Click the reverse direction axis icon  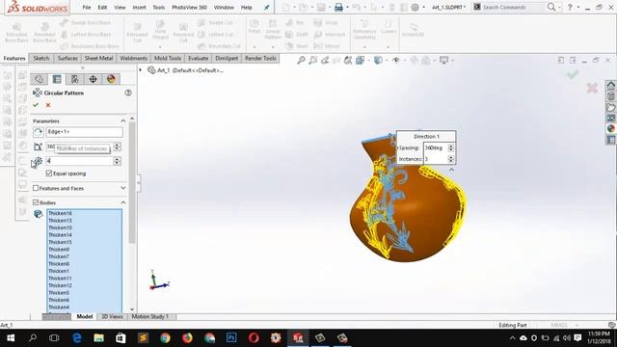[38, 132]
